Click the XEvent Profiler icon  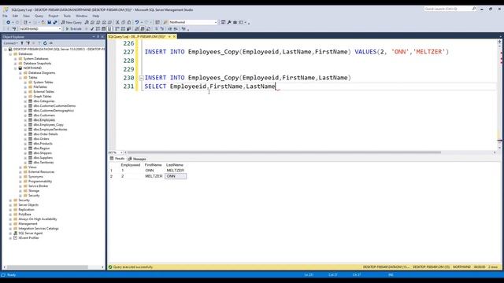[x=15, y=238]
